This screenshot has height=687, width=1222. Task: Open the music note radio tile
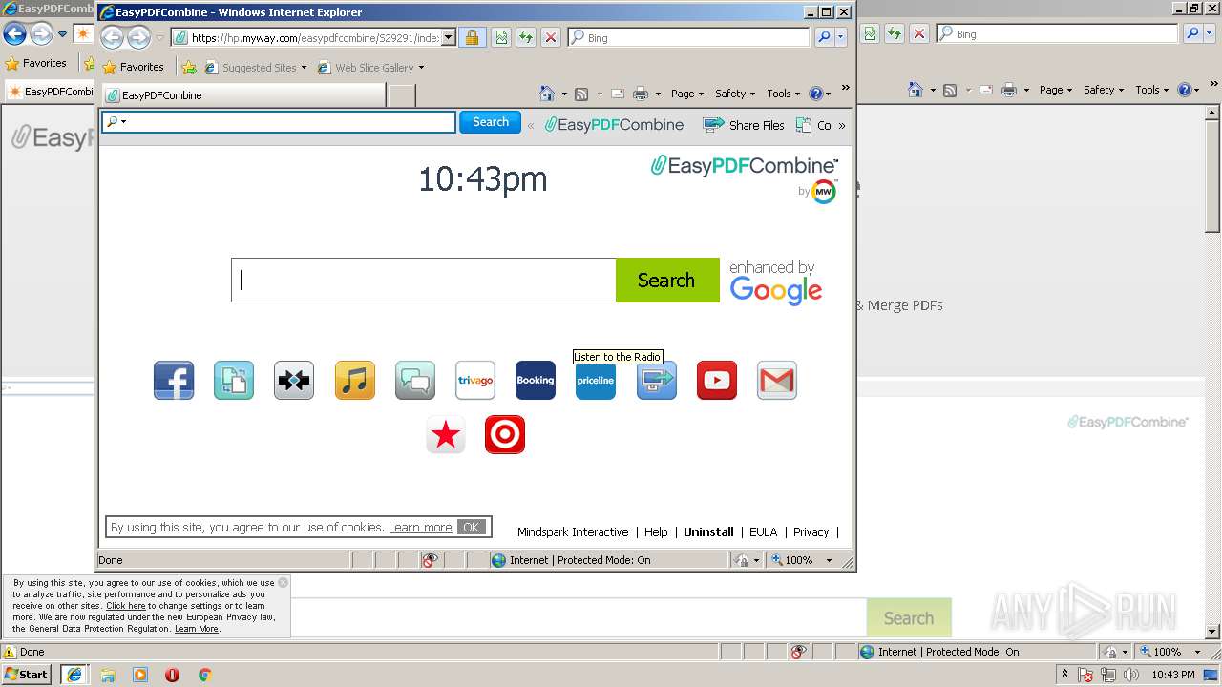(x=355, y=381)
